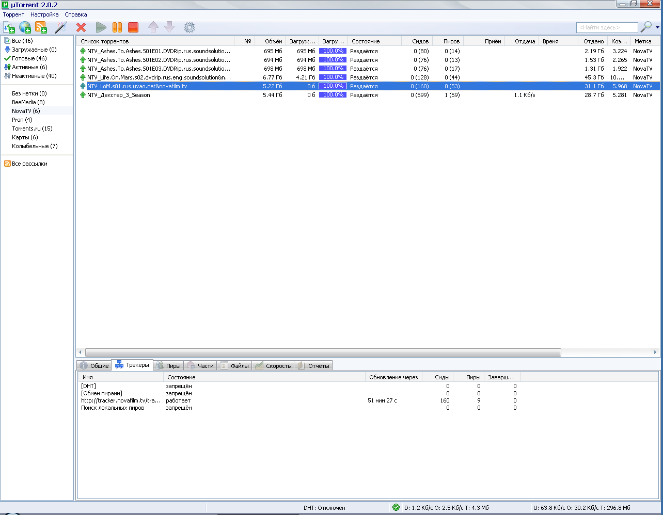Open the Торрент menu
This screenshot has width=663, height=515.
point(13,14)
